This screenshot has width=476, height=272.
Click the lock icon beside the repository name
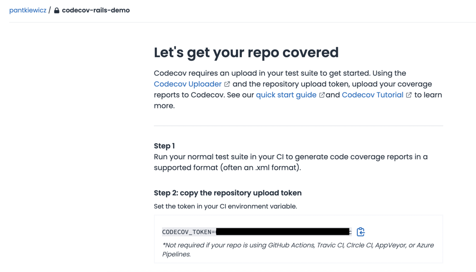coord(57,10)
